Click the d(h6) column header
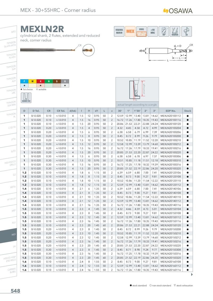Screen dimensions: 213x301 pos(73,111)
